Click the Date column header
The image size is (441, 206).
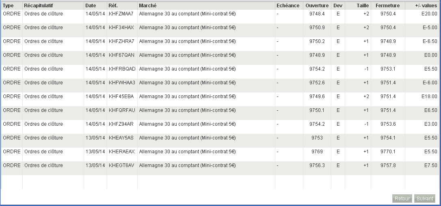tap(91, 6)
